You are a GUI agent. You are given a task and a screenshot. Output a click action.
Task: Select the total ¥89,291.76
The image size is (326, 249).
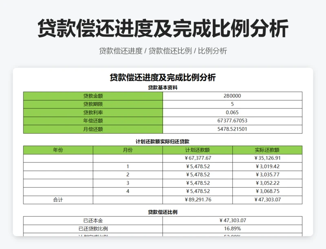pos(198,200)
